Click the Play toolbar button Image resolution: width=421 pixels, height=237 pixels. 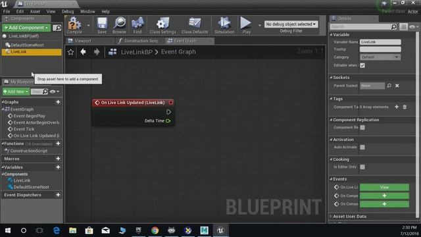(x=246, y=25)
